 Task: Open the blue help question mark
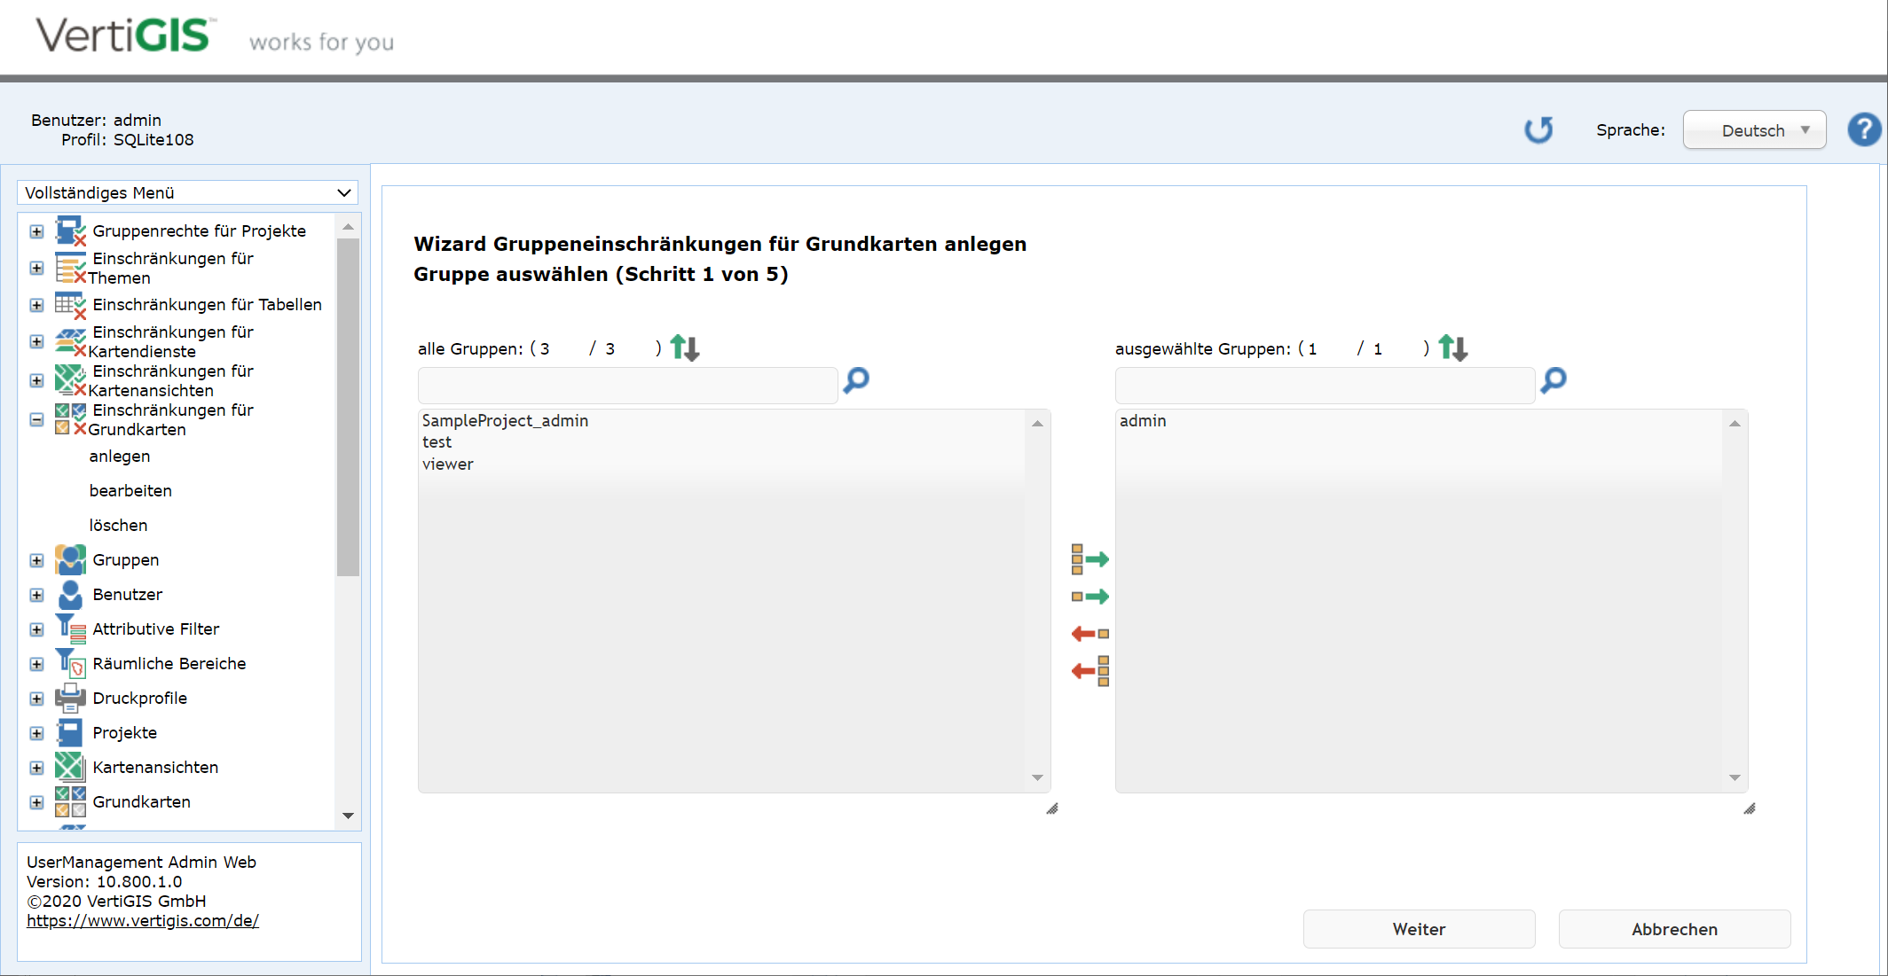[1864, 130]
